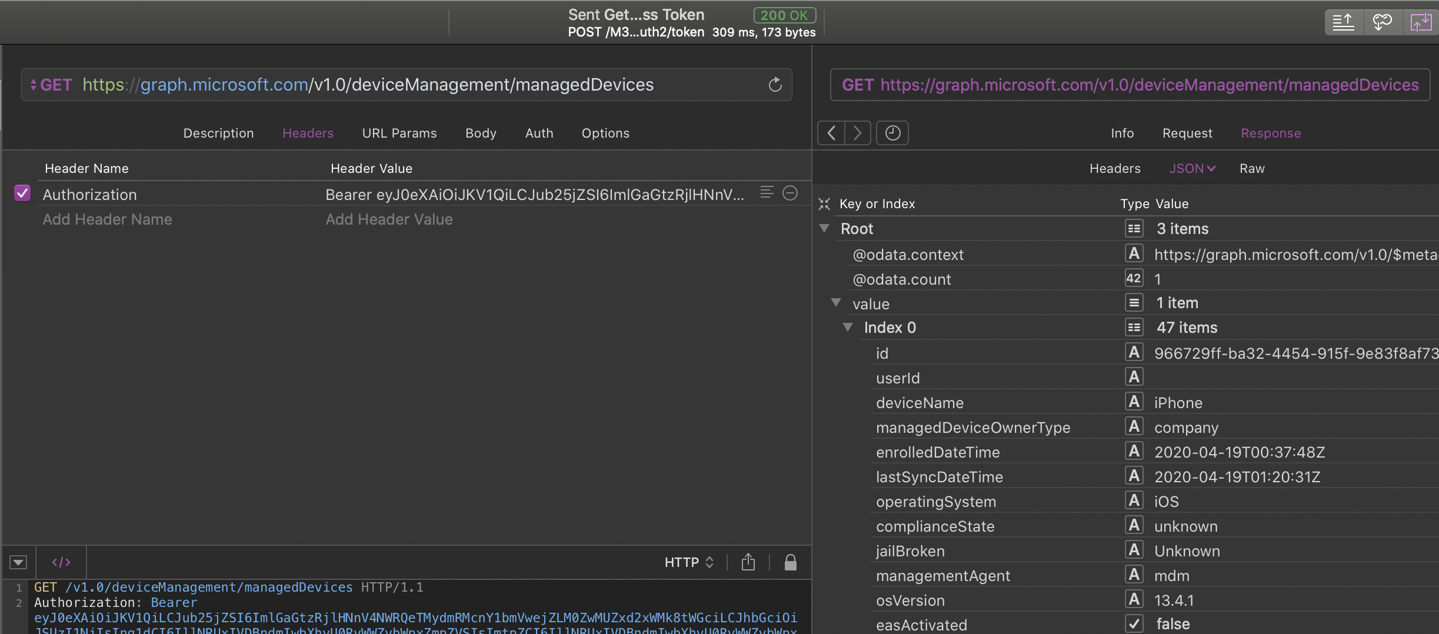Screen dimensions: 1439x634
Task: Open the Body tab
Action: (481, 134)
